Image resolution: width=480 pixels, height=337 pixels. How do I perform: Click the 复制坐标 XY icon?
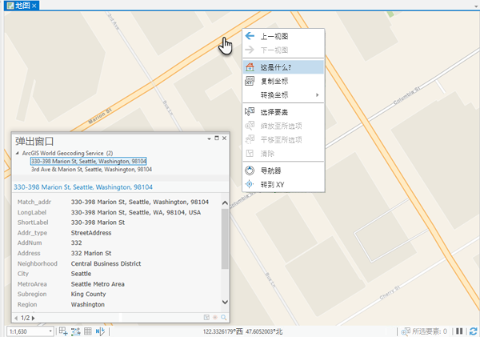point(250,81)
